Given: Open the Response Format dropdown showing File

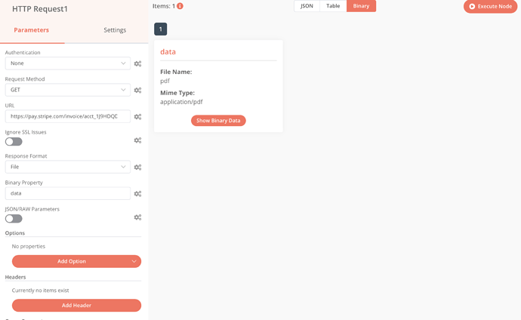Looking at the screenshot, I should tap(68, 167).
